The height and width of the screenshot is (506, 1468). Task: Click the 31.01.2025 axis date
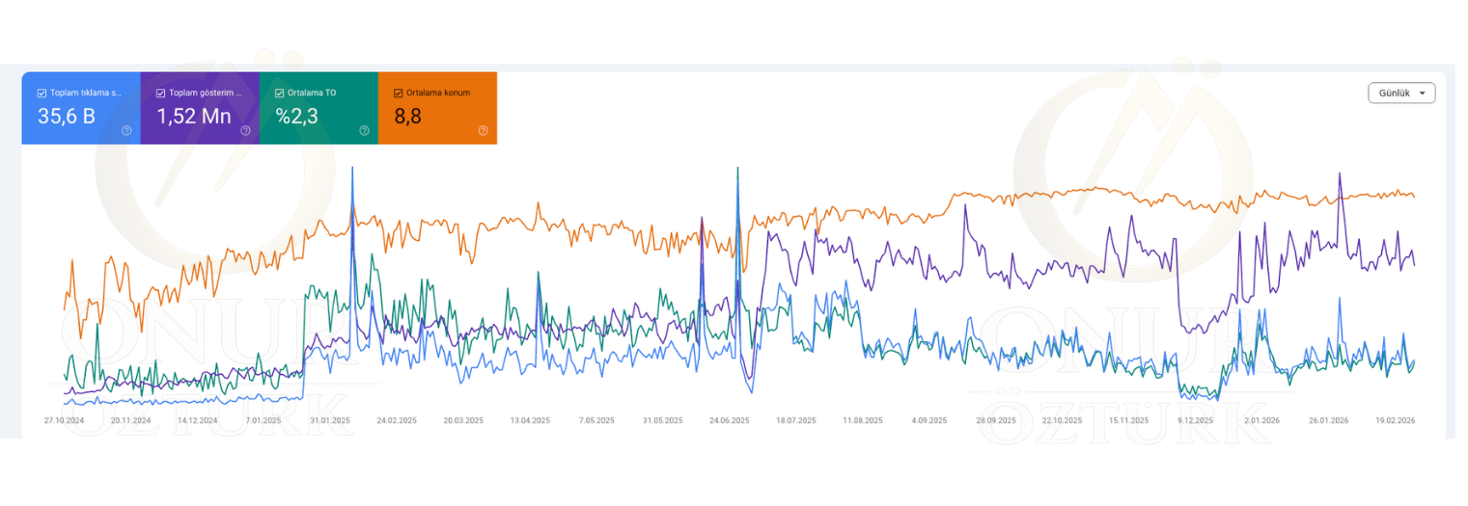coord(330,421)
